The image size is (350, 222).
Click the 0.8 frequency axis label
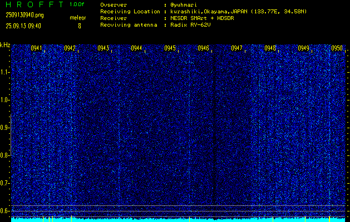coord(5,155)
